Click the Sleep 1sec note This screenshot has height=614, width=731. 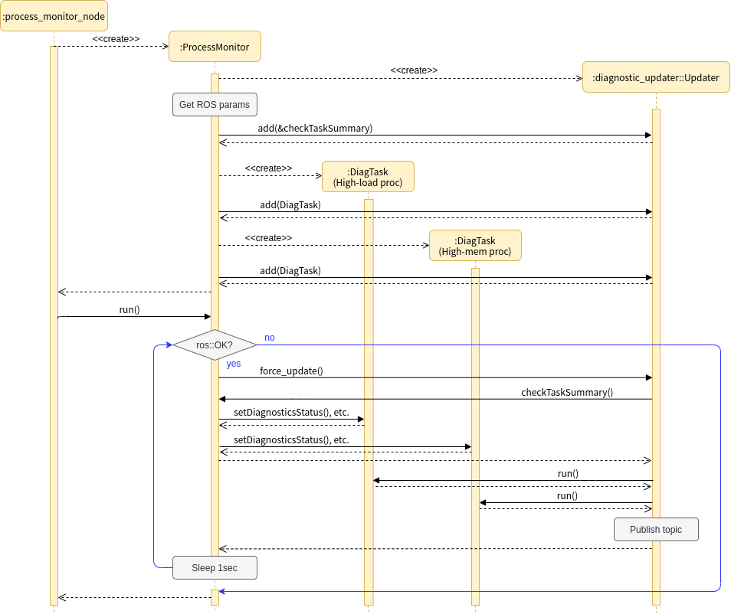click(215, 567)
